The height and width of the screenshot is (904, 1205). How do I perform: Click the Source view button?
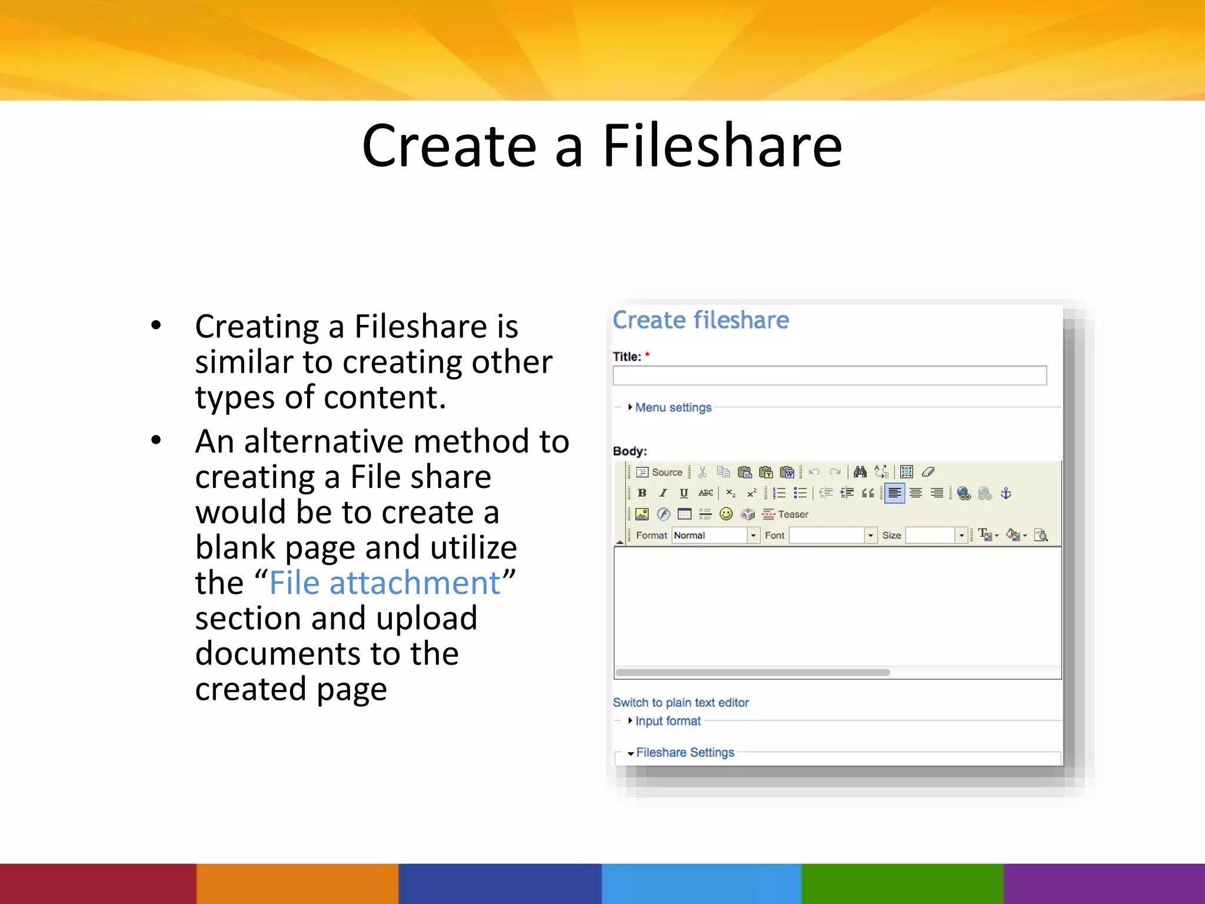point(659,472)
